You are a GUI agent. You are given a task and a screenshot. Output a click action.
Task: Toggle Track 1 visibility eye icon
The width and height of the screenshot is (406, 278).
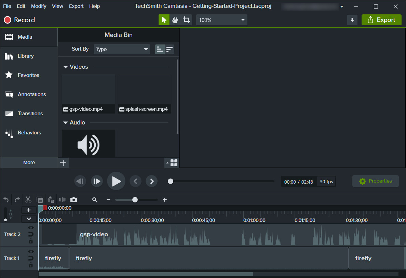(31, 252)
